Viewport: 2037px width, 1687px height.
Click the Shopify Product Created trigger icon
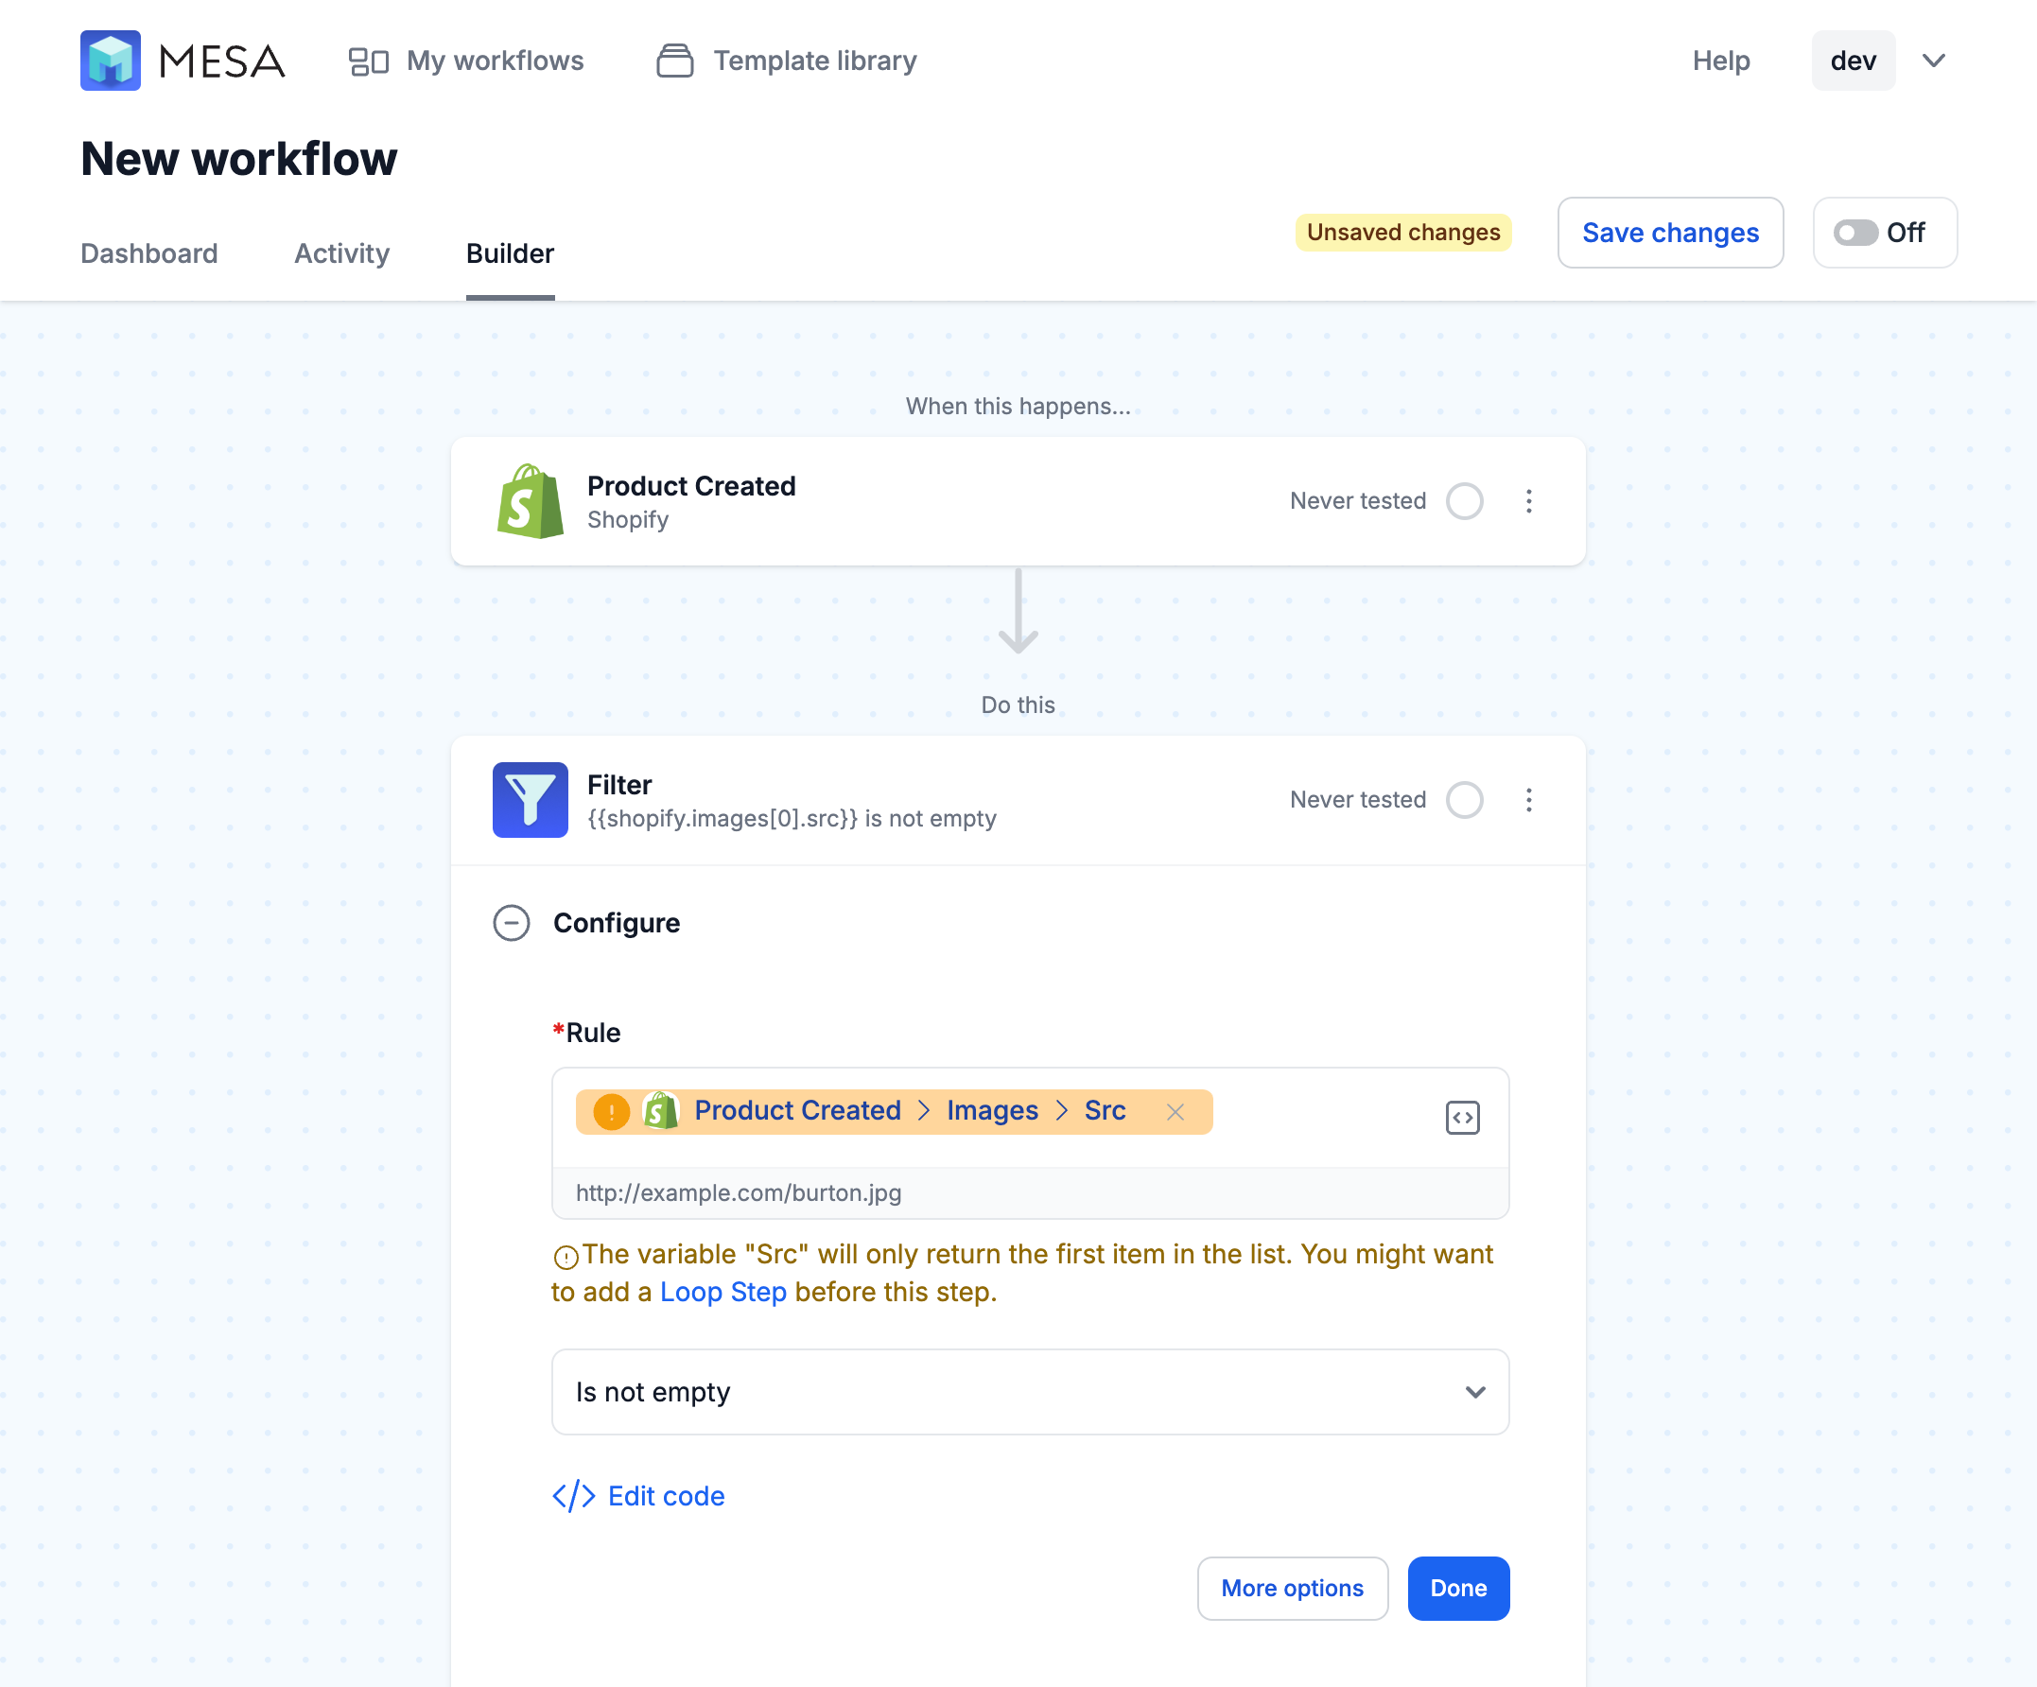tap(530, 499)
